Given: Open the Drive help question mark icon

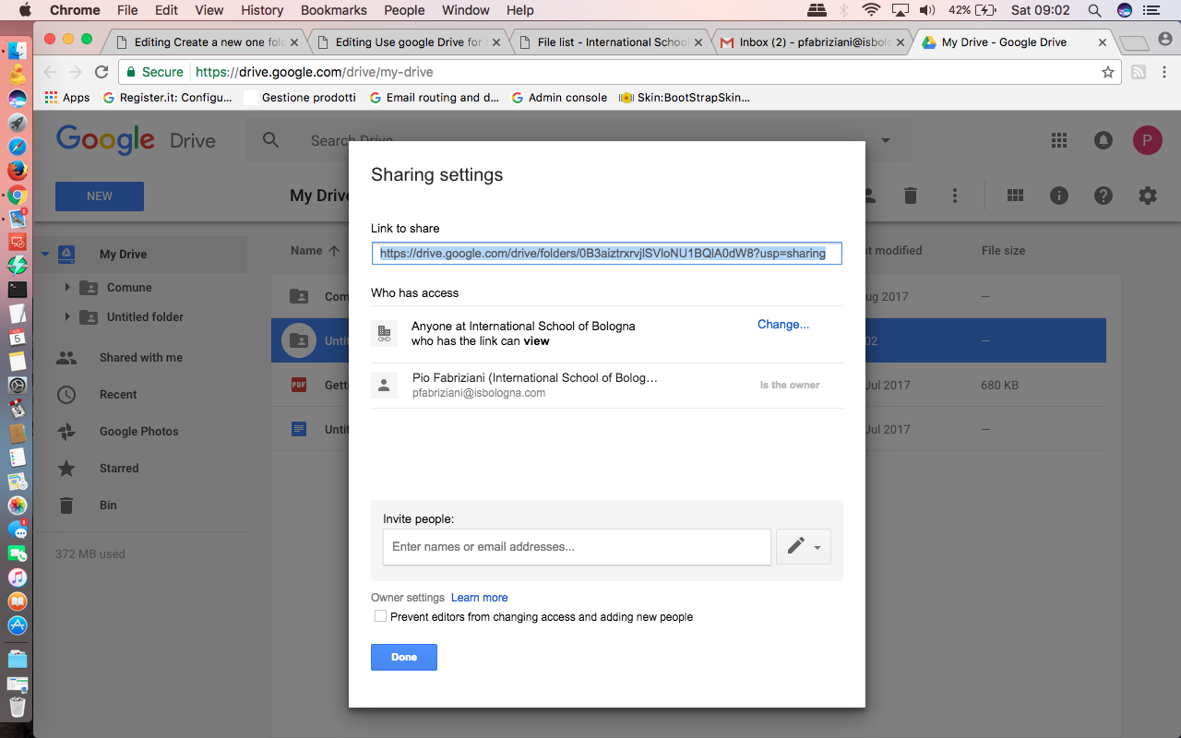Looking at the screenshot, I should point(1103,196).
